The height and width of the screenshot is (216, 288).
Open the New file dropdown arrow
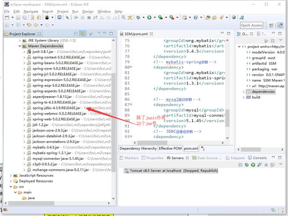coord(12,17)
